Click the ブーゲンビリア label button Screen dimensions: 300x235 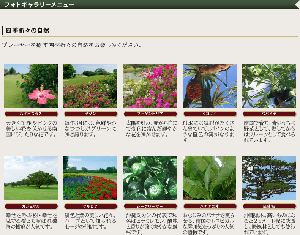coord(150,114)
